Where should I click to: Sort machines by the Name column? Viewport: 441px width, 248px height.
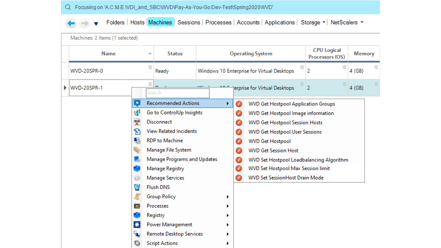(109, 53)
